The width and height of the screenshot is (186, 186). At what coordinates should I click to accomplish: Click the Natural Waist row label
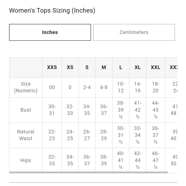[26, 135]
